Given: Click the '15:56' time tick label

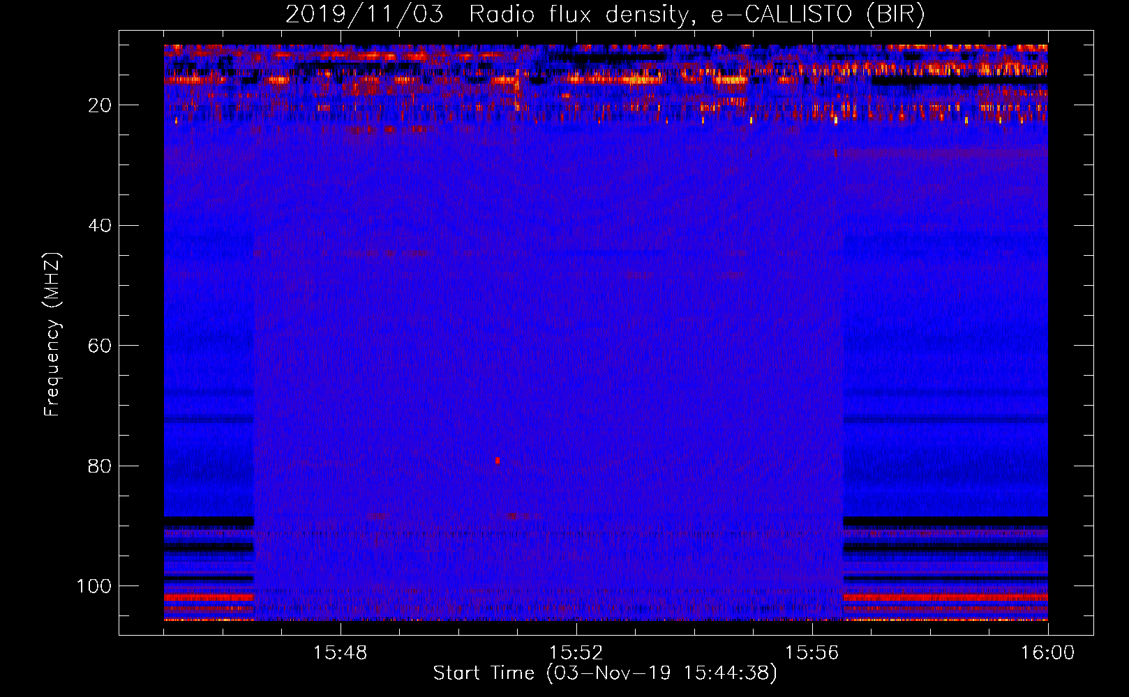Looking at the screenshot, I should tap(812, 653).
